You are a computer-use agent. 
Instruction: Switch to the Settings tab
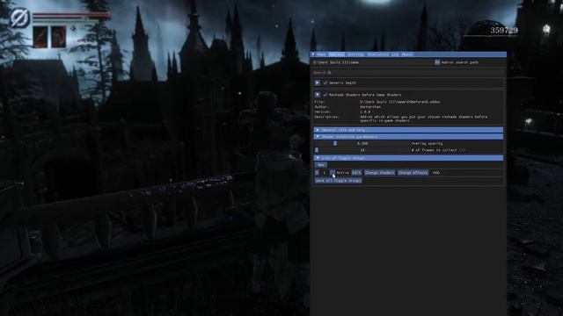355,54
